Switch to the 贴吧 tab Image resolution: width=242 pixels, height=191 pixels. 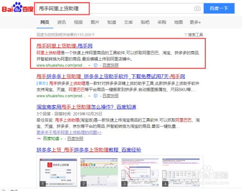[x=145, y=22]
